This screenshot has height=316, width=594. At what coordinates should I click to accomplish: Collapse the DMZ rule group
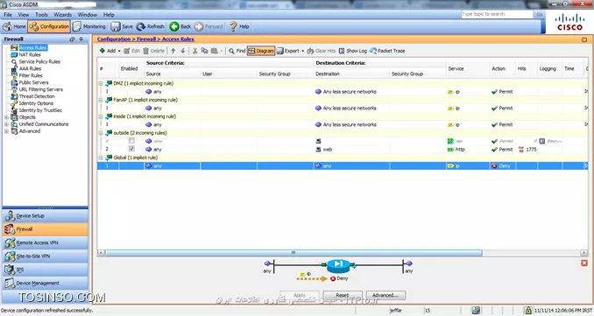(x=101, y=83)
